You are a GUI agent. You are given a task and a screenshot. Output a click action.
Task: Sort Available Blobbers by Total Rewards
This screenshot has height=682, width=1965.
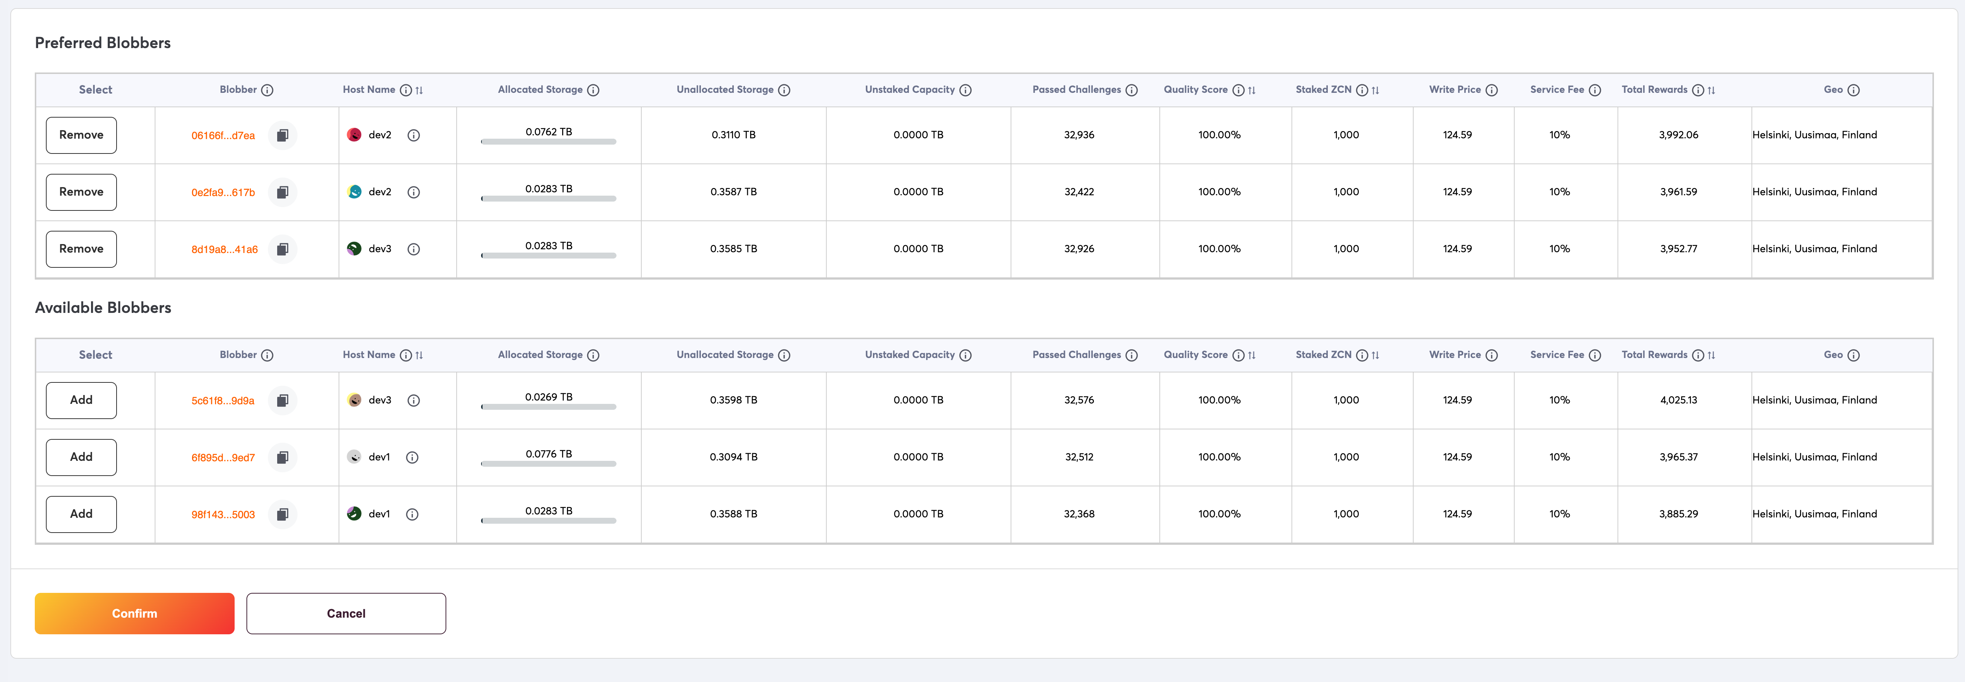[x=1712, y=355]
